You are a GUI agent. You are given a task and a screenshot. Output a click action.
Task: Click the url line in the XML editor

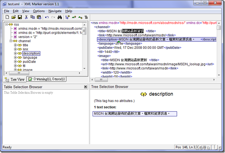pos(158,64)
